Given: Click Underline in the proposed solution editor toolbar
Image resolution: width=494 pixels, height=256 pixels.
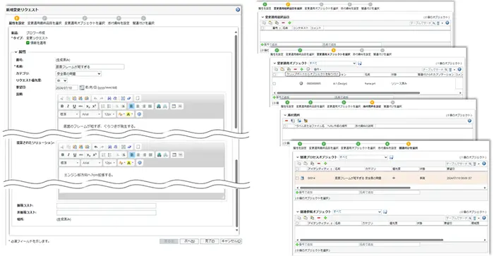Looking at the screenshot, I should [75, 155].
